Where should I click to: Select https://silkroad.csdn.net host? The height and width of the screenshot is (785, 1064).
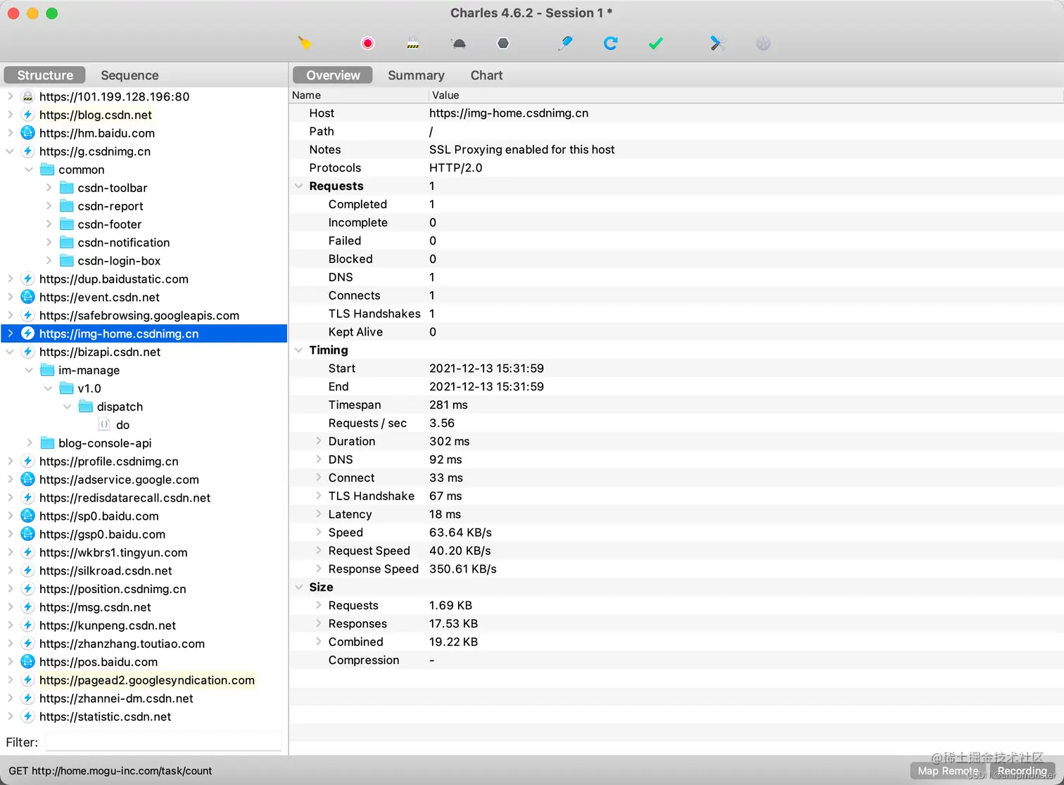[x=106, y=570]
